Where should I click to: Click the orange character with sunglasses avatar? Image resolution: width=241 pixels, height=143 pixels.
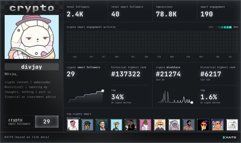[218, 125]
